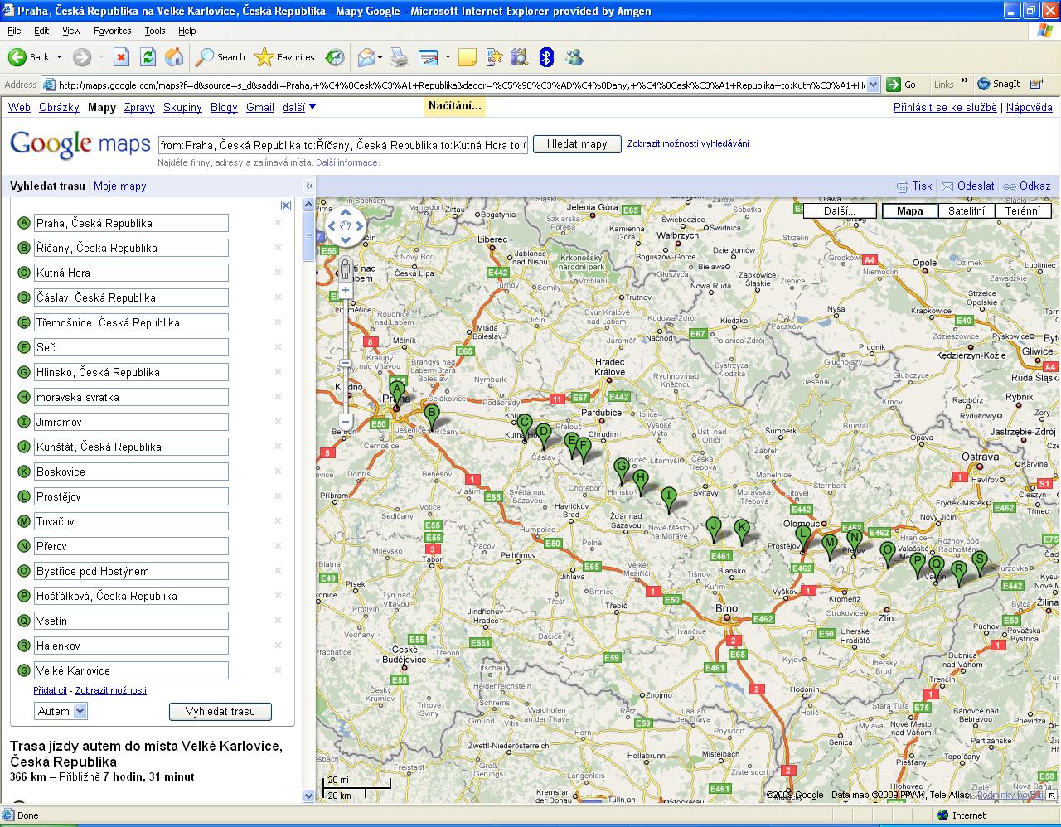Click the Bluetooth icon in toolbar

point(545,57)
